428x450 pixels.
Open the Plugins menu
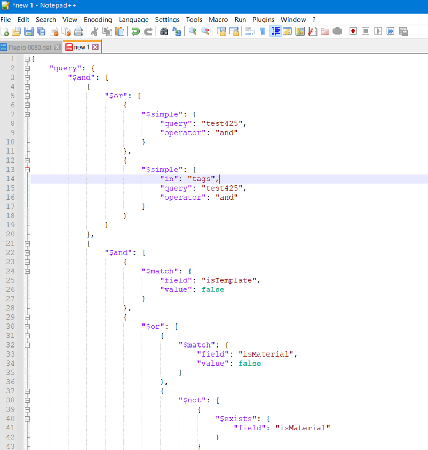click(x=263, y=20)
